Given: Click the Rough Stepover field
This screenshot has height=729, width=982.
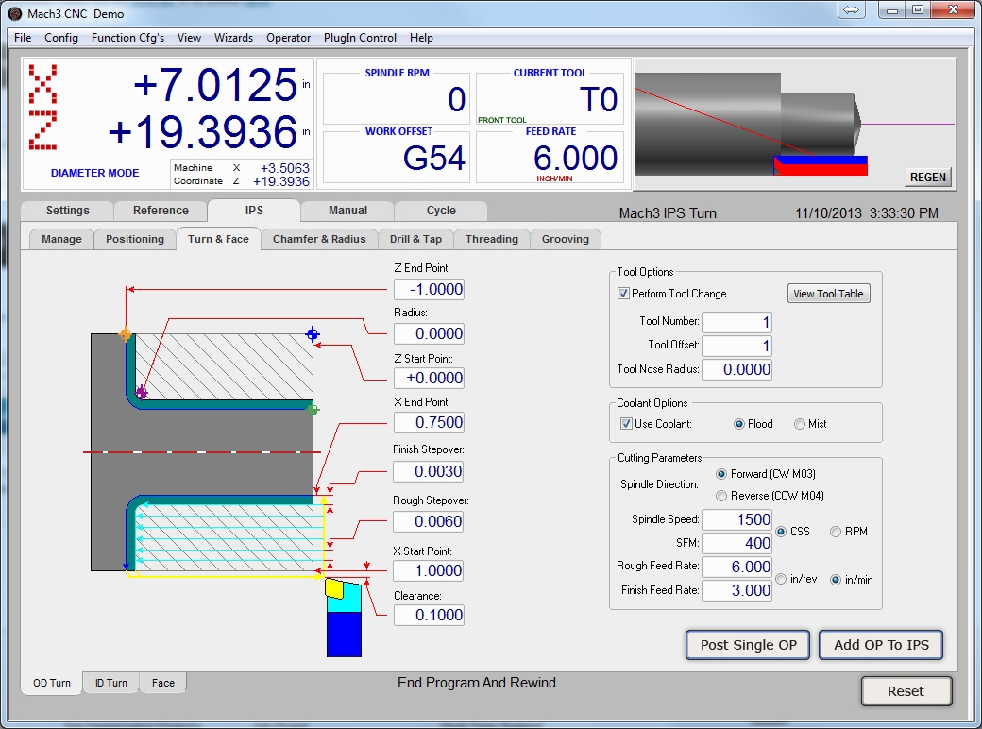Looking at the screenshot, I should pos(429,521).
